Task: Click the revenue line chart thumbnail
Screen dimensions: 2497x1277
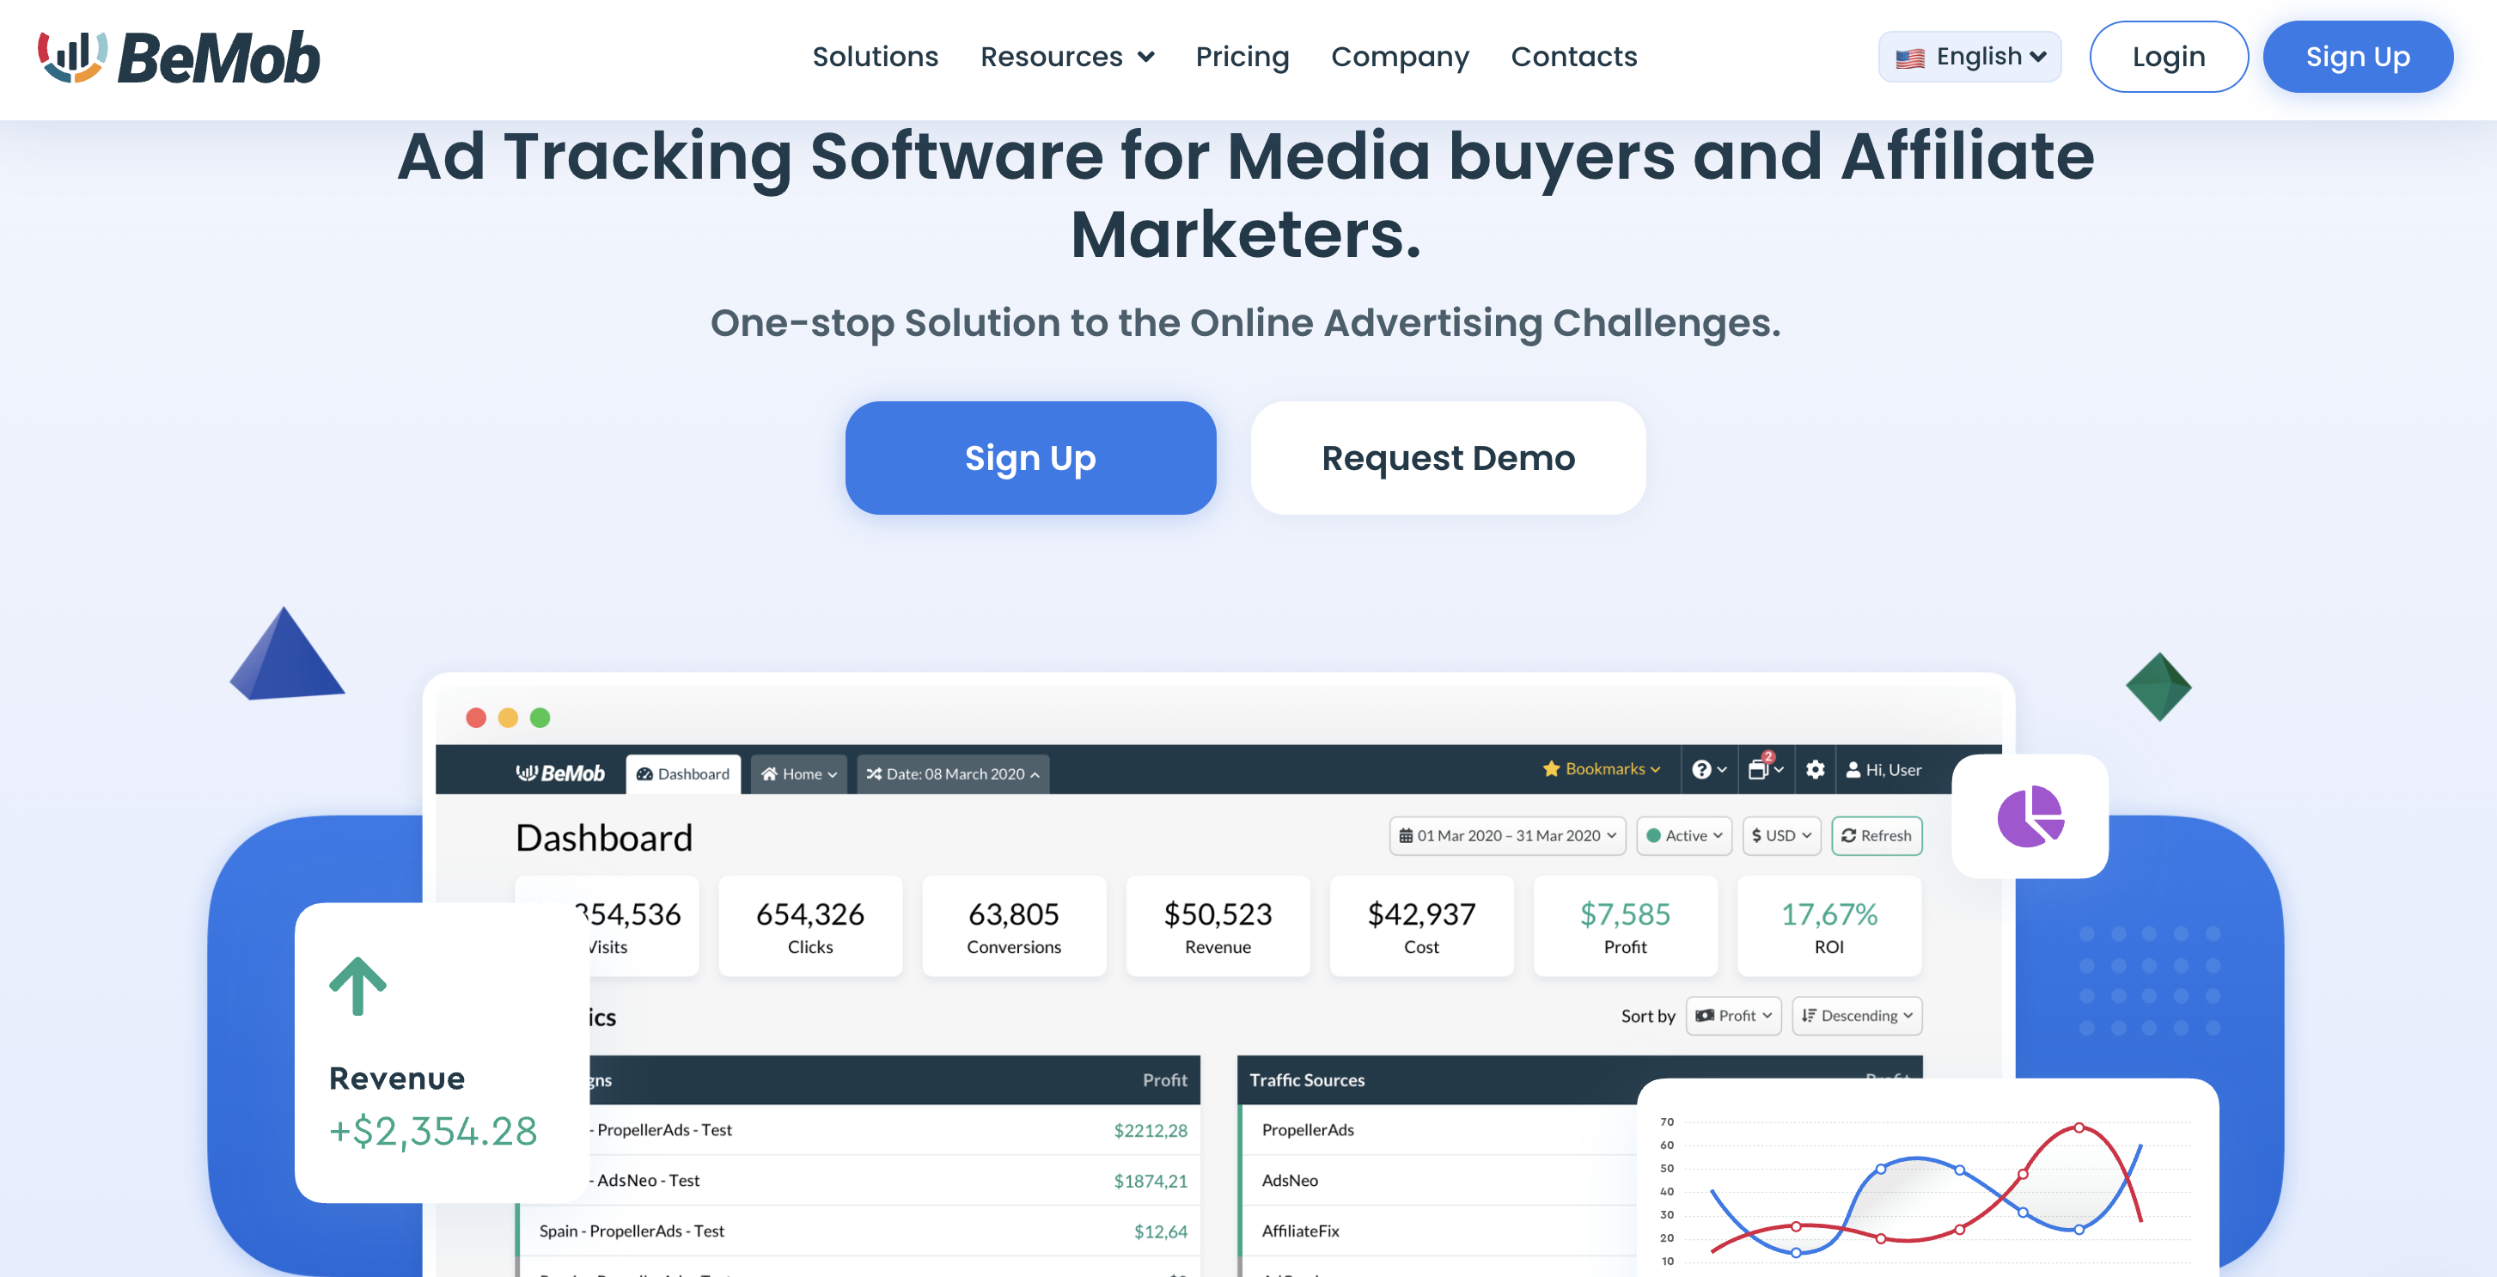Action: [x=1927, y=1185]
